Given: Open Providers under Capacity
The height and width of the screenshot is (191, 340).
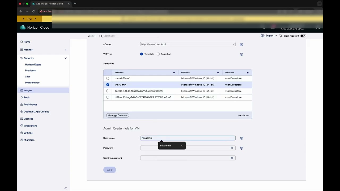Looking at the screenshot, I should [30, 71].
